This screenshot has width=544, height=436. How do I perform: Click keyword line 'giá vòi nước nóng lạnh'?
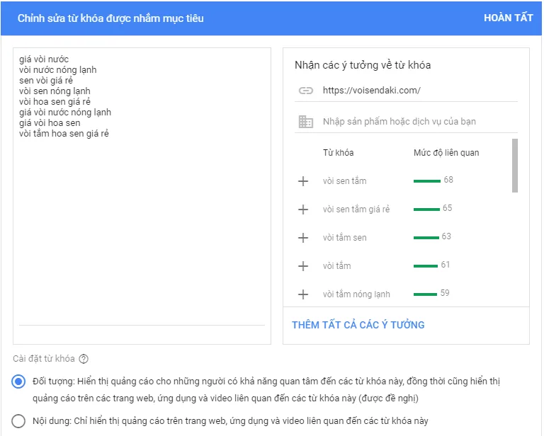[x=65, y=113]
